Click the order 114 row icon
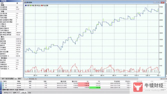167x94 pixels. 3,86
